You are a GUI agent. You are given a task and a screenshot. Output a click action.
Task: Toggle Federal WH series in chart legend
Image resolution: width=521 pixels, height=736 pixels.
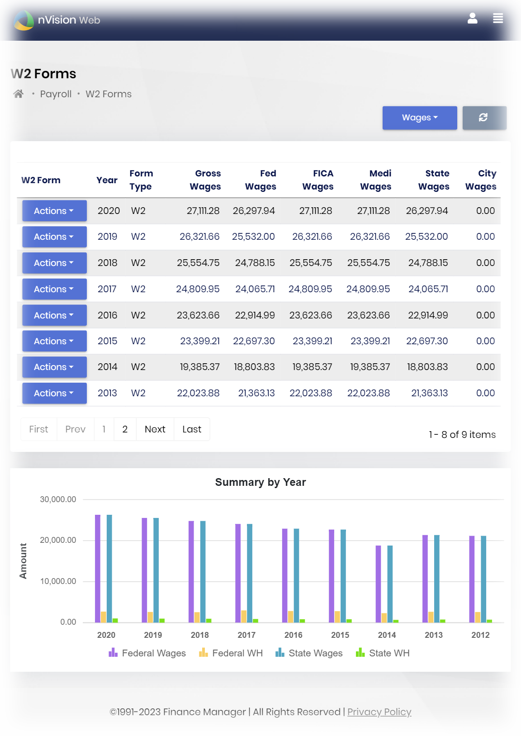click(231, 653)
